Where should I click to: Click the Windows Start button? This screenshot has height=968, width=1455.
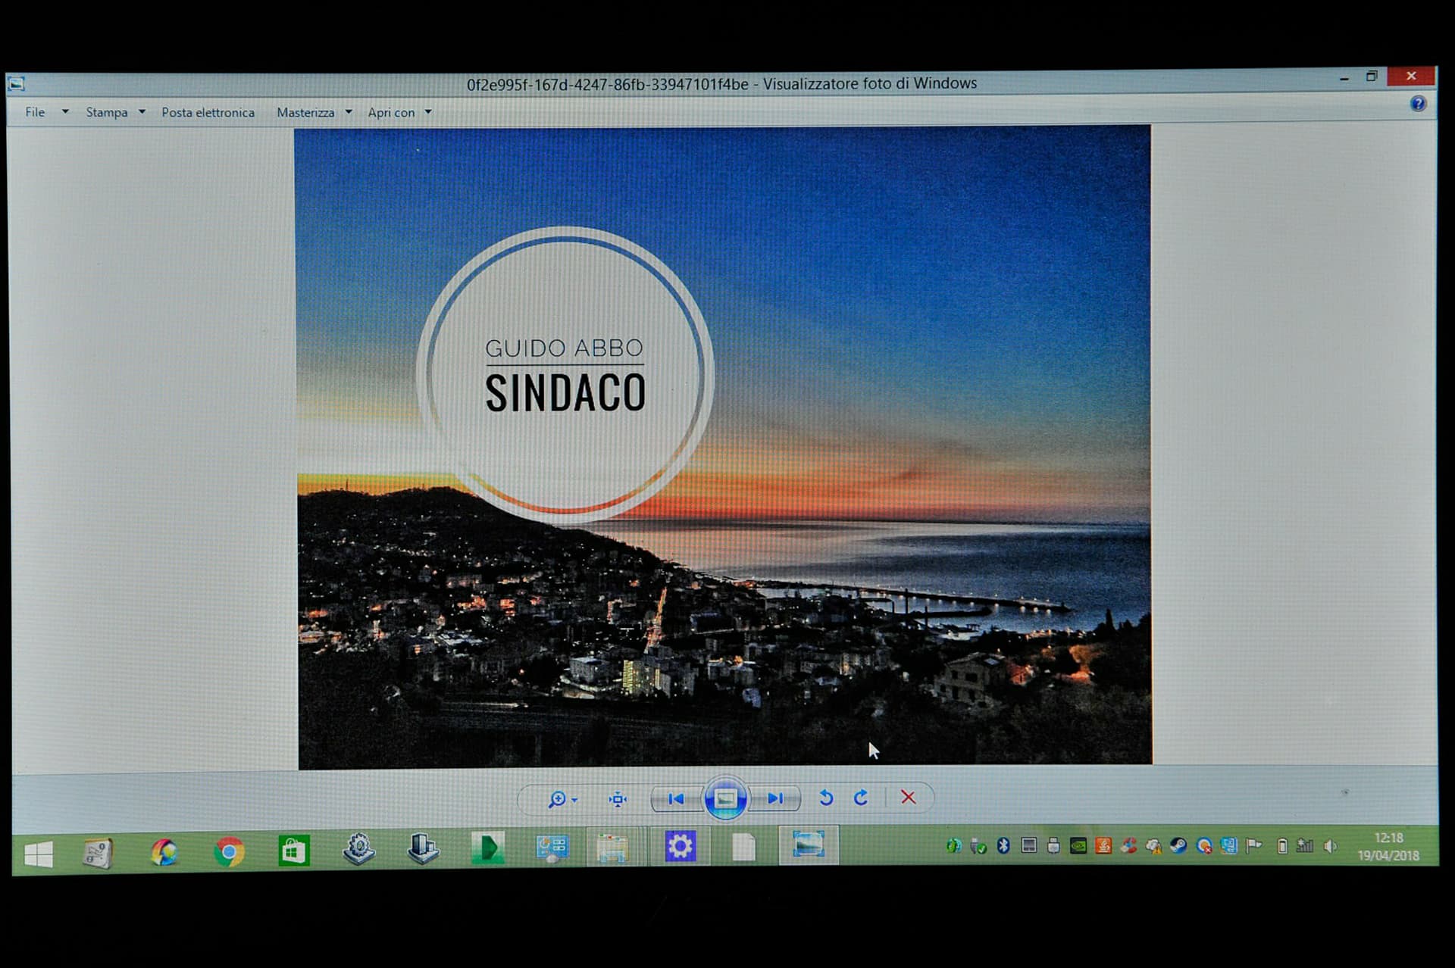coord(38,854)
